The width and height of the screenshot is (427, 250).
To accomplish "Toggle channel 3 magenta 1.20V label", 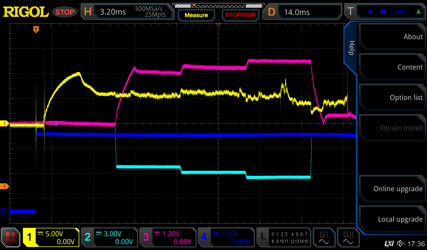I will click(x=168, y=237).
